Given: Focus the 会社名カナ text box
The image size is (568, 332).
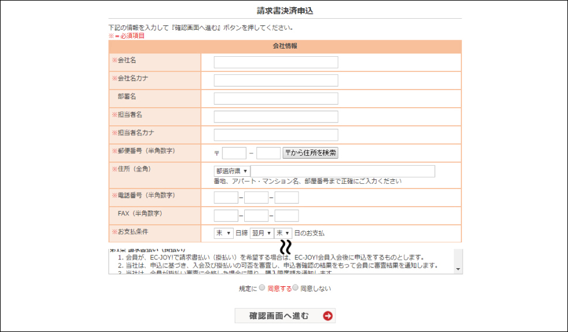Looking at the screenshot, I should click(x=276, y=80).
